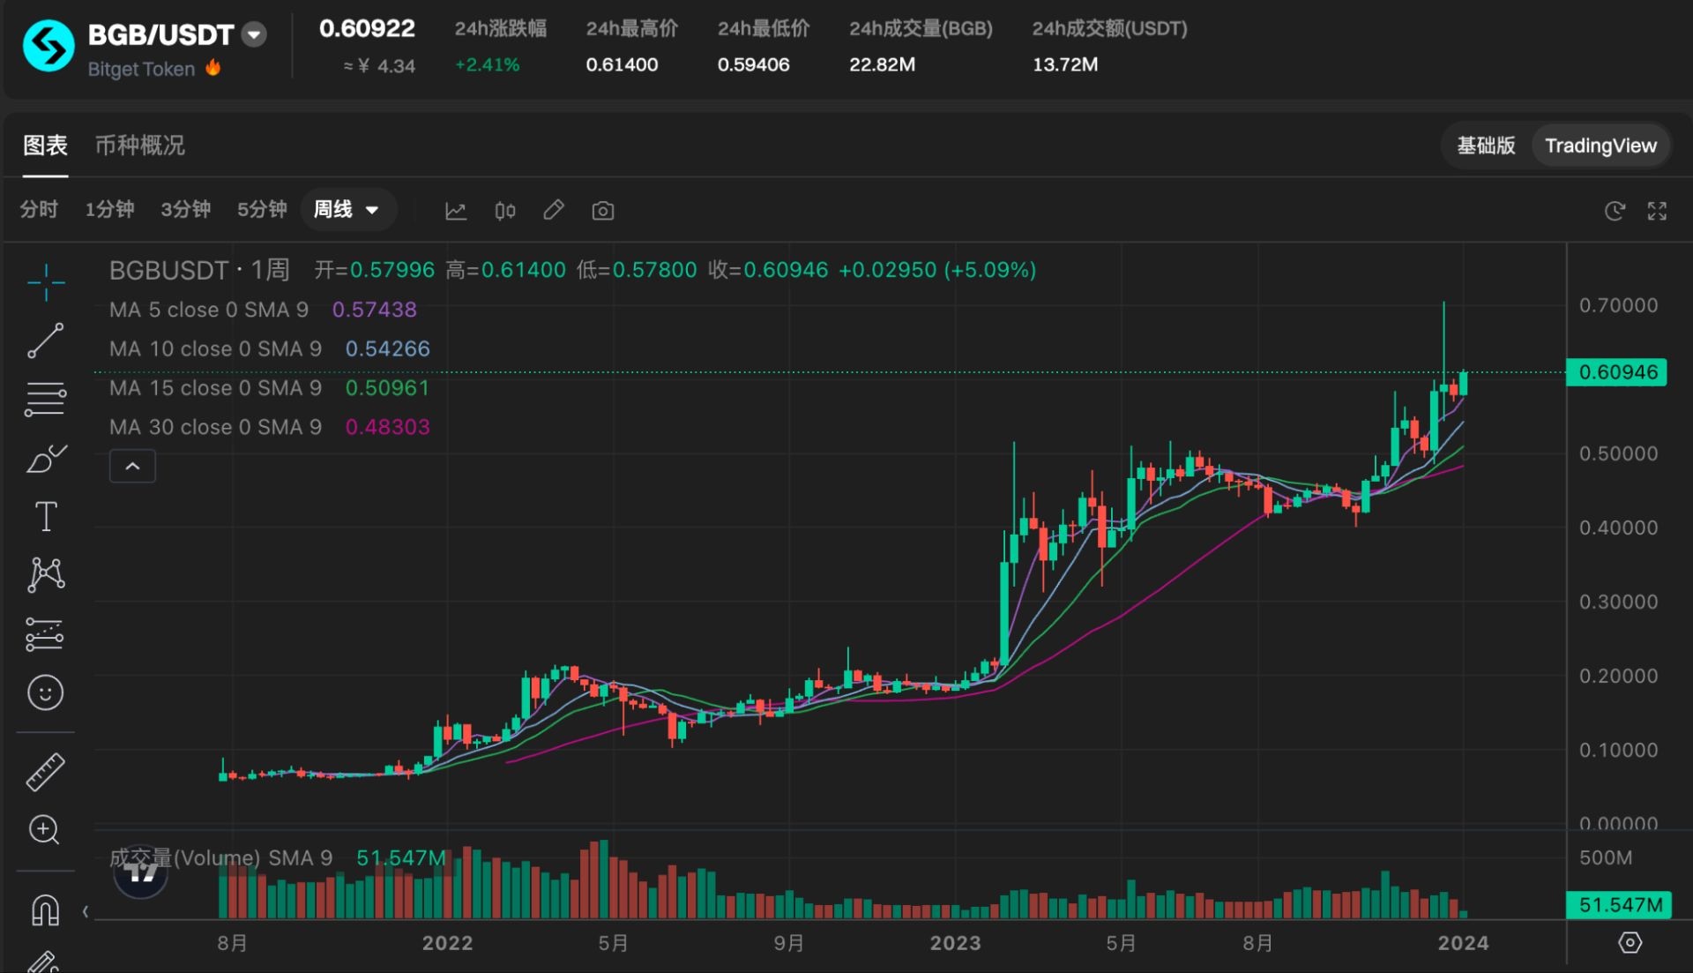Click the 24h最低价 value 0.59406

[x=753, y=64]
